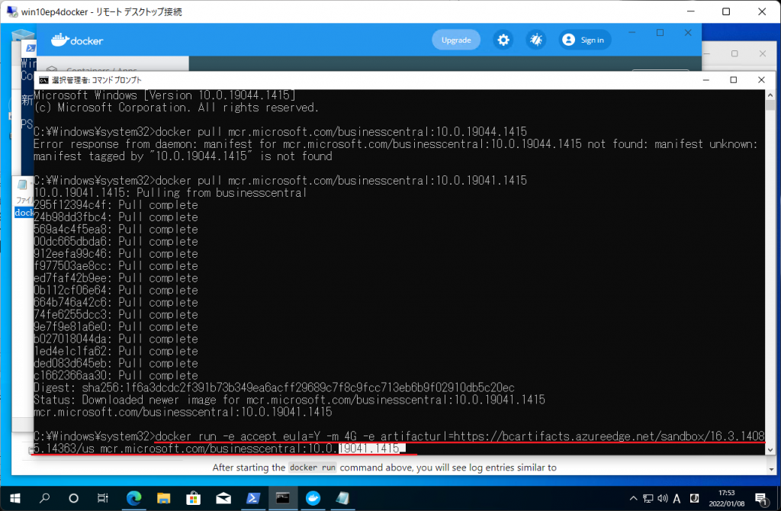Open volume speaker tray icon
Image resolution: width=781 pixels, height=511 pixels.
[x=663, y=499]
